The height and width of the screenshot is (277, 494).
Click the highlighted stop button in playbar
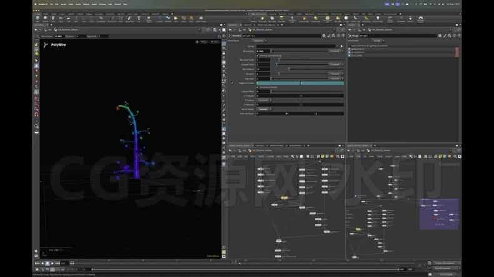coord(48,263)
